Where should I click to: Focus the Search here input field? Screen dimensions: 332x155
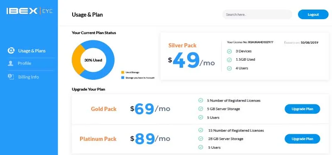point(257,15)
